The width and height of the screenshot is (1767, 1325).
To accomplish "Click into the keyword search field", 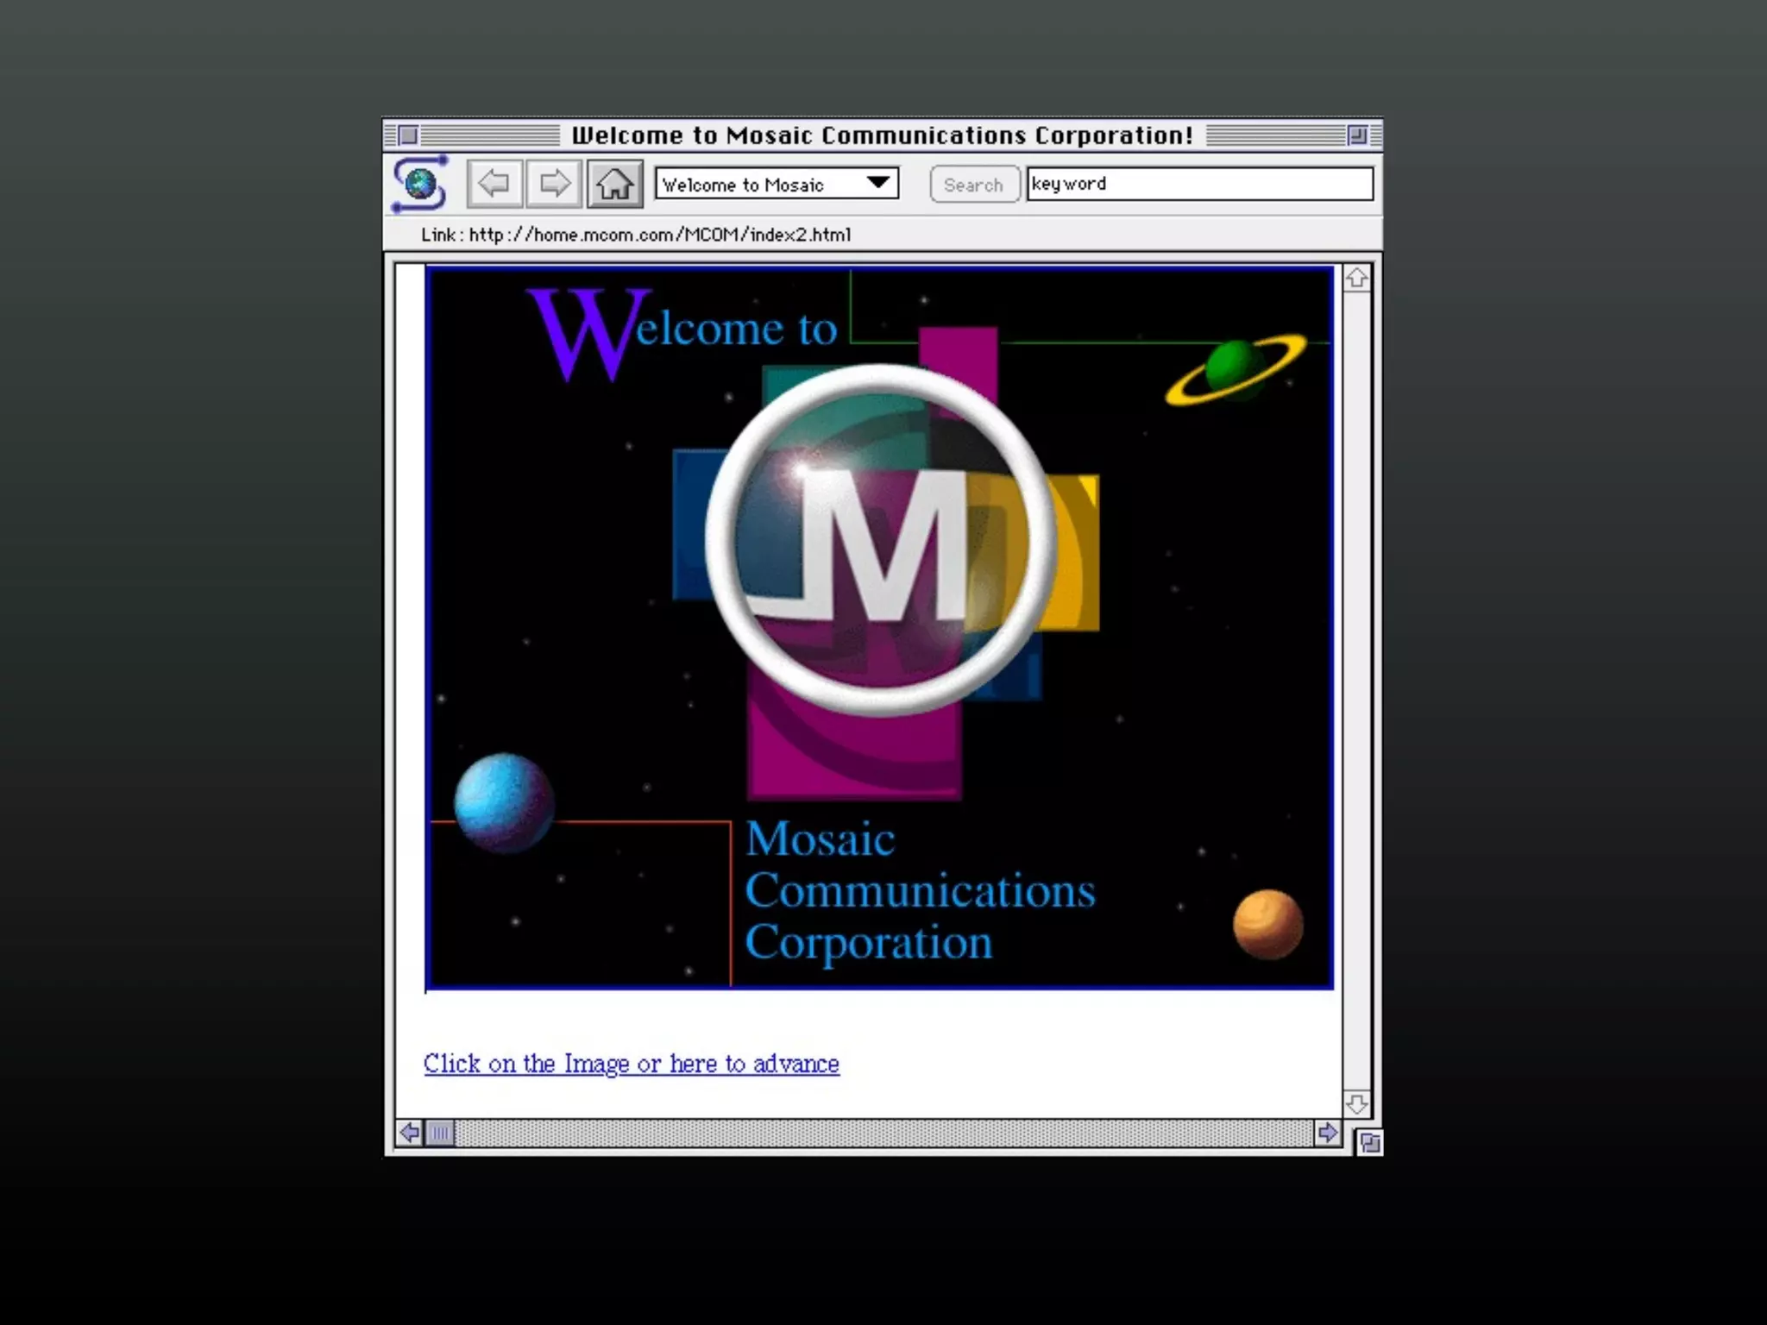I will [x=1199, y=184].
